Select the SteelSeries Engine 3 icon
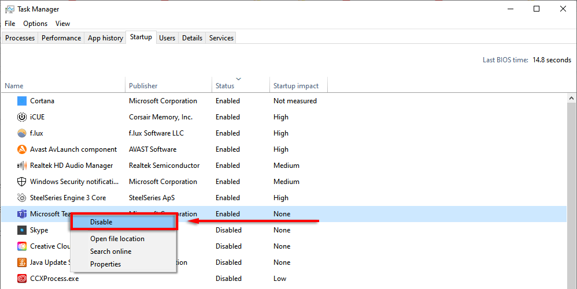 click(22, 198)
